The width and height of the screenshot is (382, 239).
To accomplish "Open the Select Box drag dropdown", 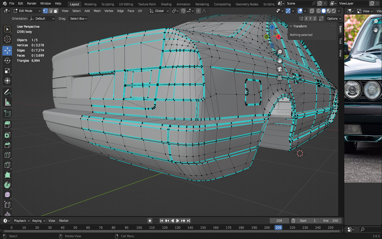I will (79, 19).
